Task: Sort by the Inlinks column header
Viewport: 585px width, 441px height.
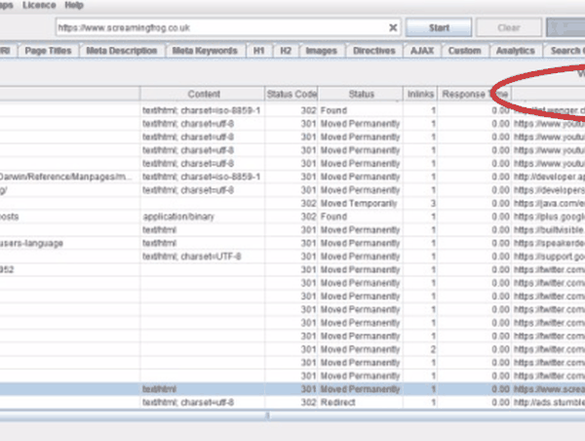Action: point(420,94)
